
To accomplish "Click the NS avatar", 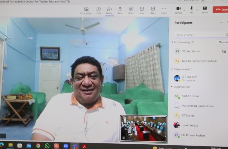I will coord(177,61).
